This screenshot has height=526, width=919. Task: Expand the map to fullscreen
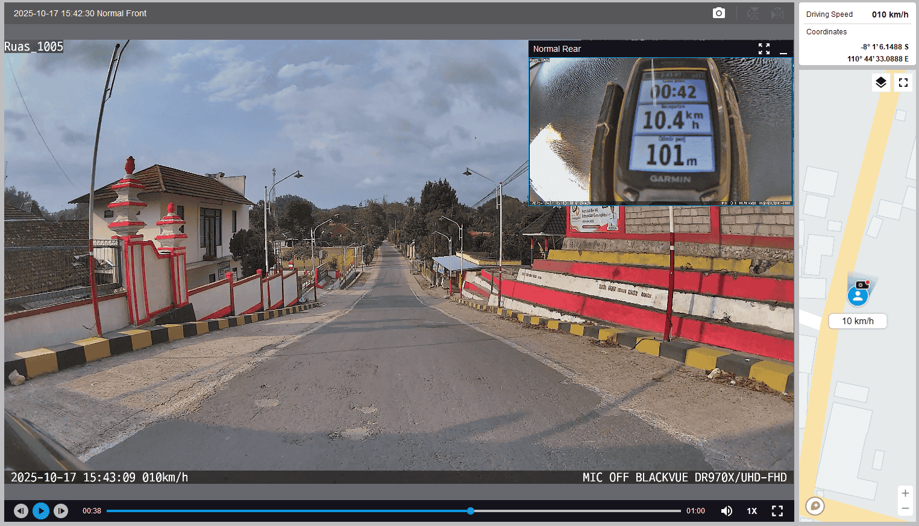coord(903,83)
